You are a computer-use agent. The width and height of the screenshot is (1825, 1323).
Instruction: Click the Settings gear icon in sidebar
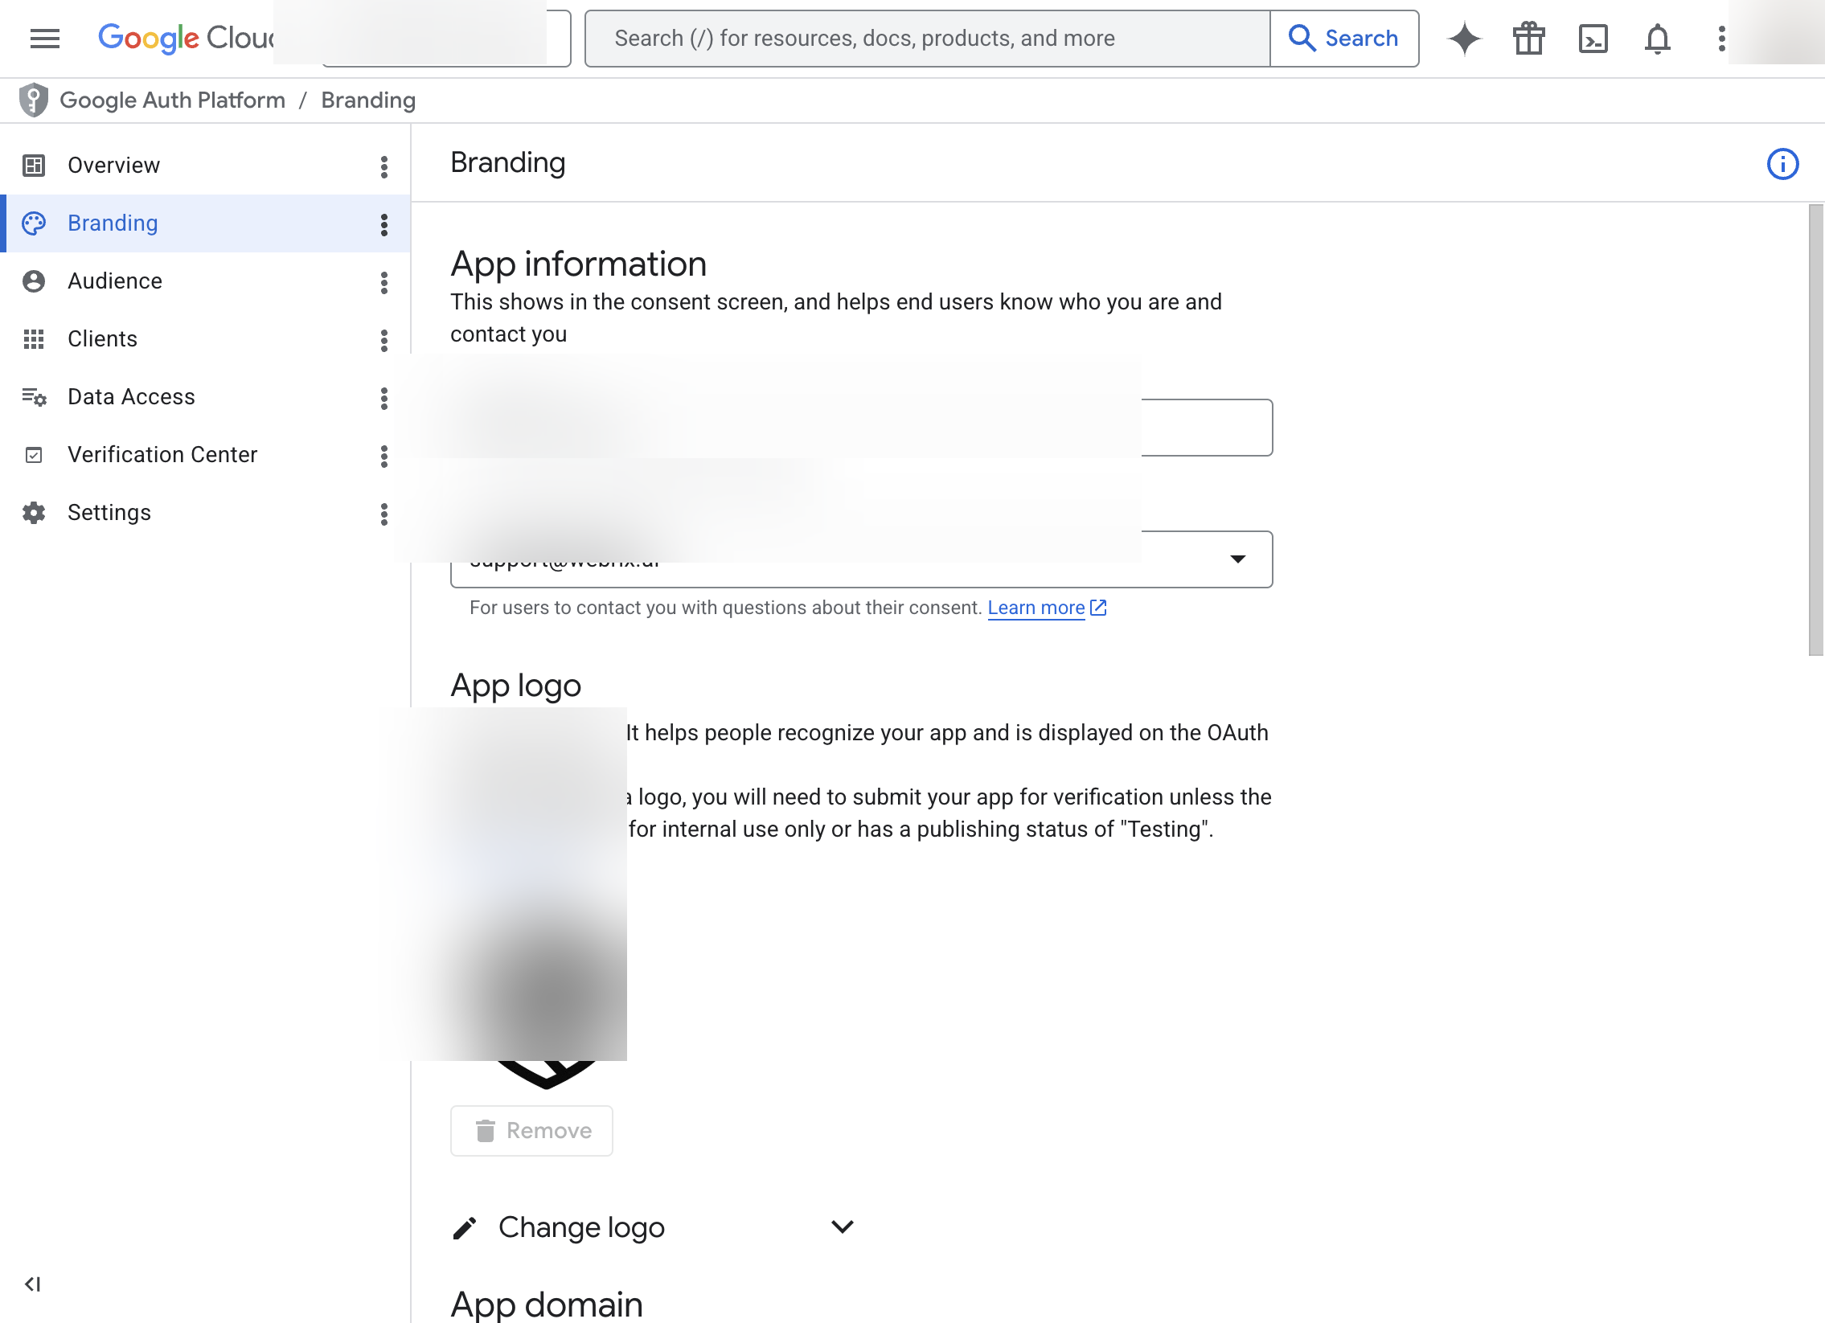34,512
